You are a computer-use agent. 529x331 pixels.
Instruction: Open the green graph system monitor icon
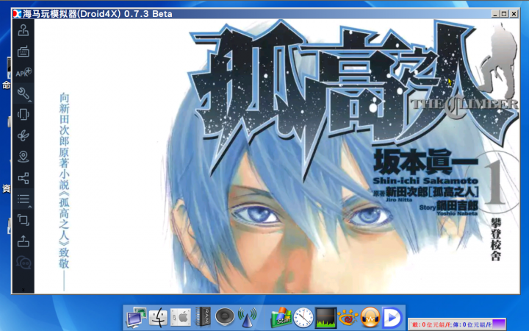325,318
